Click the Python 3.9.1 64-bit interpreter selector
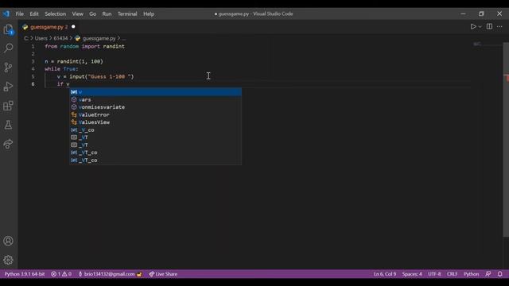The image size is (509, 286). tap(25, 274)
